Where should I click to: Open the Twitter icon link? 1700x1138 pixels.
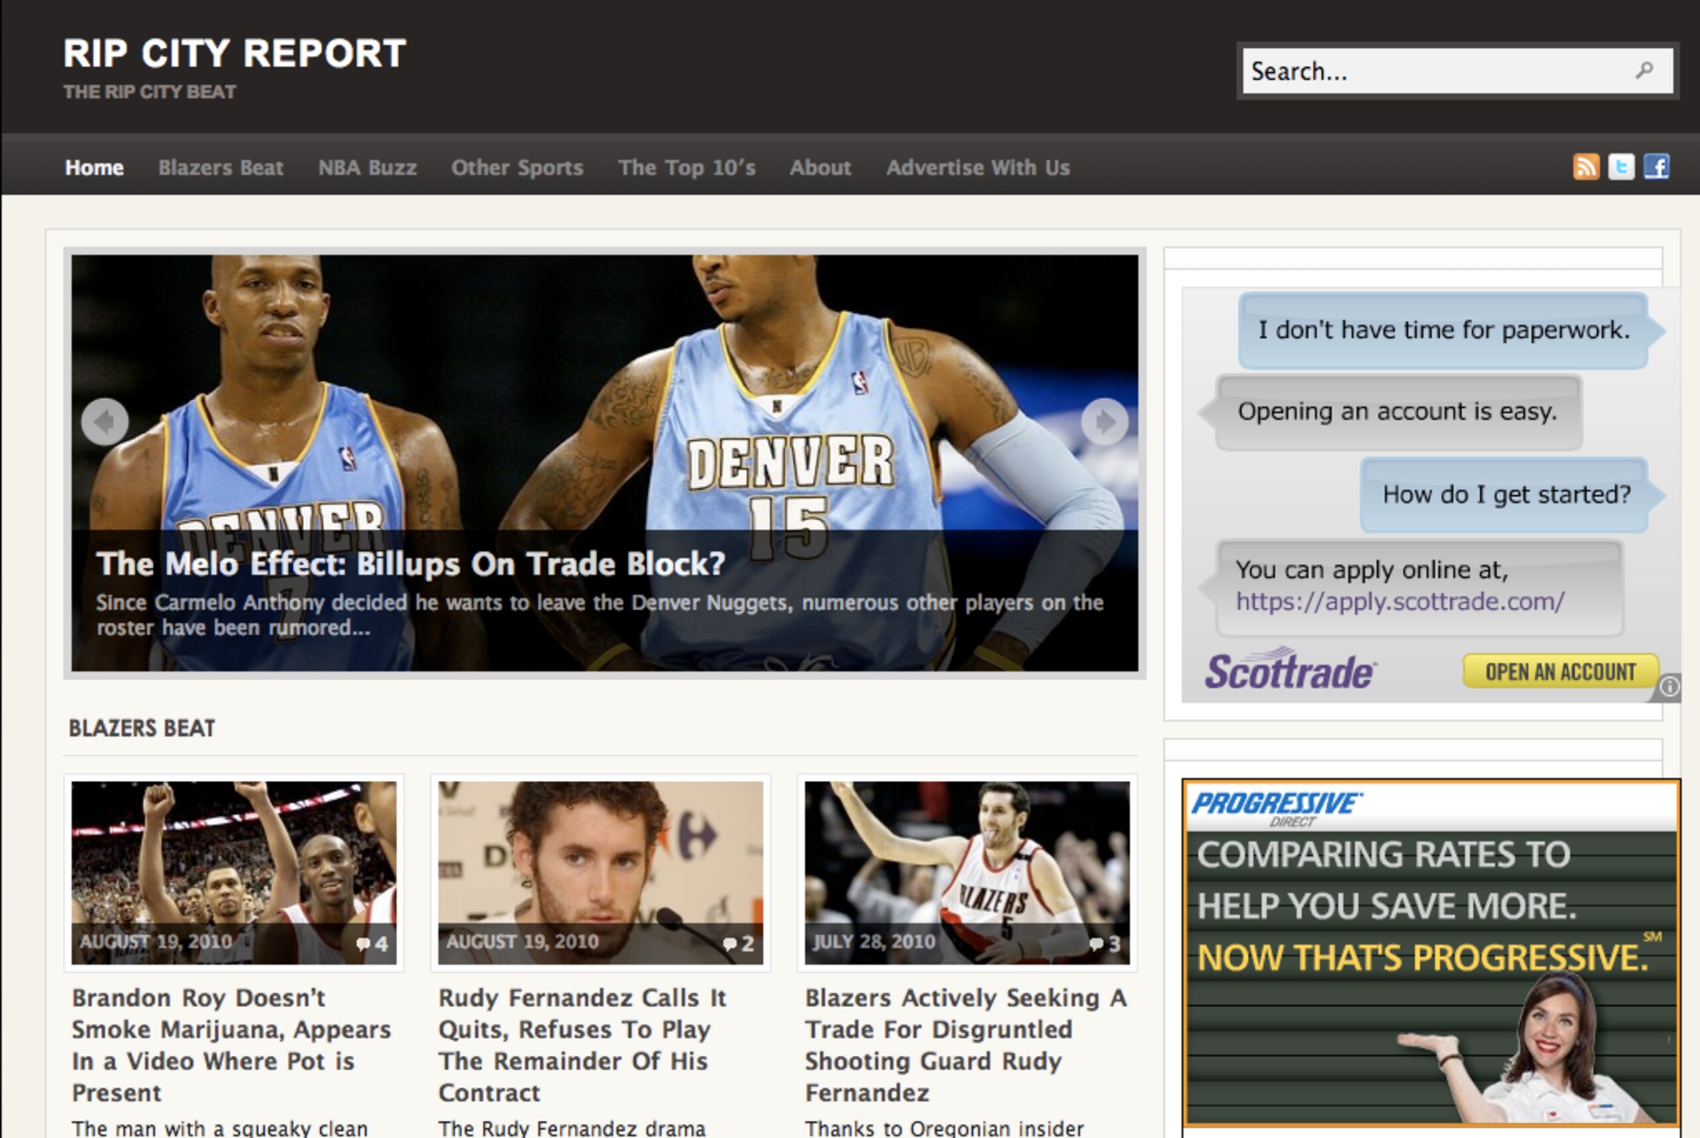[1621, 167]
